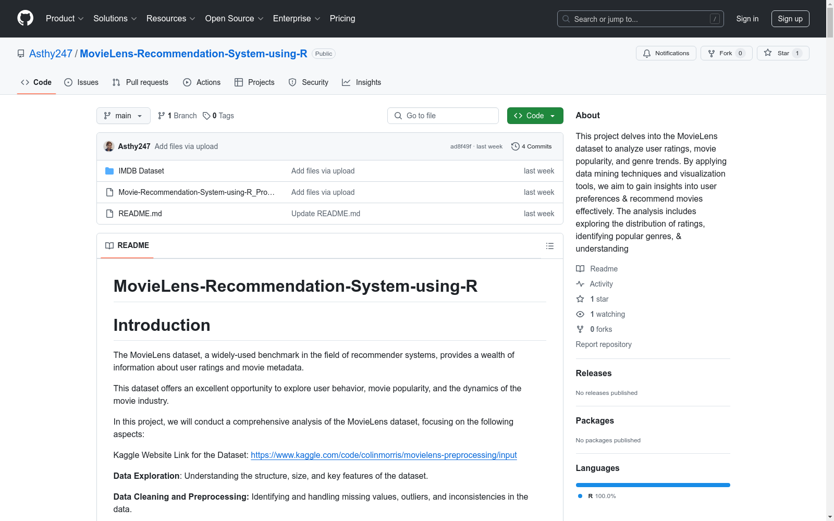Click the repository icon beside Asthy247
This screenshot has width=834, height=521.
(21, 54)
